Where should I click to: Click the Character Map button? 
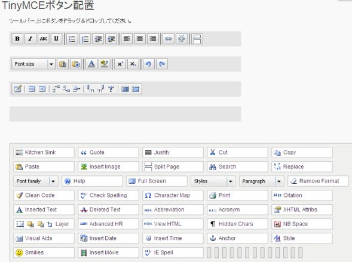tap(173, 195)
